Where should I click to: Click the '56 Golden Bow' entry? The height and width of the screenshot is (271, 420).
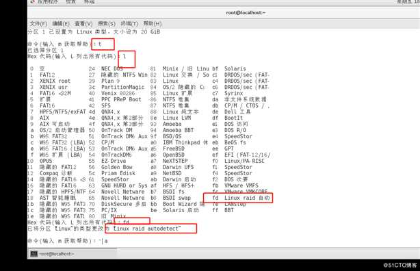[110, 167]
